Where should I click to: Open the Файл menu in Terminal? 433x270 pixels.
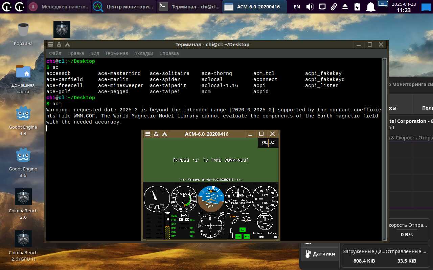pos(55,53)
